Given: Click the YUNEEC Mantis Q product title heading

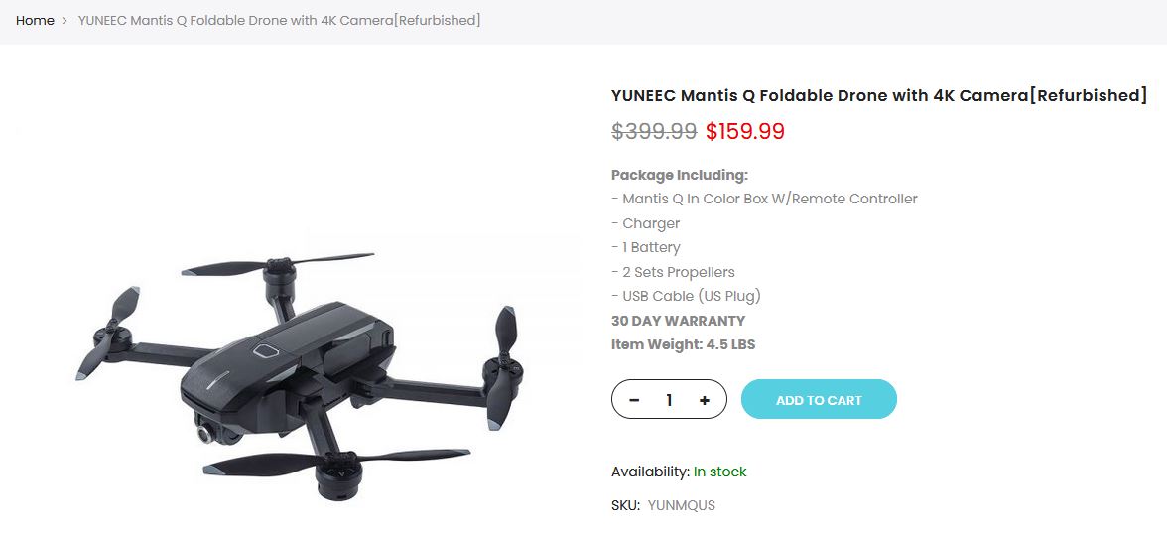Looking at the screenshot, I should tap(879, 95).
